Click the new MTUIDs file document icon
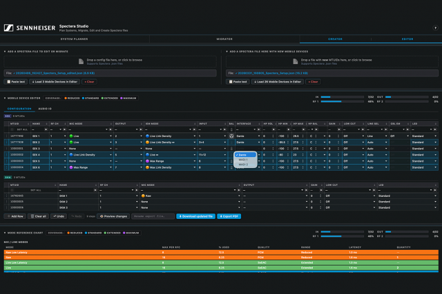442x294 pixels. [x=296, y=61]
